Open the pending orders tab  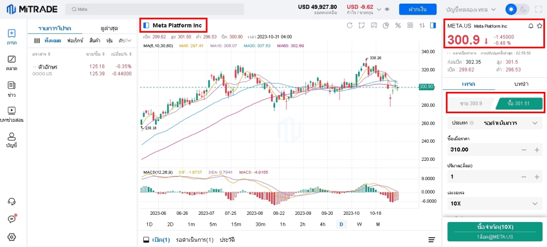pos(195,240)
